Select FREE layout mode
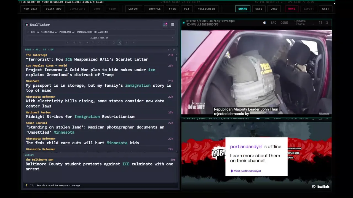 (x=172, y=9)
